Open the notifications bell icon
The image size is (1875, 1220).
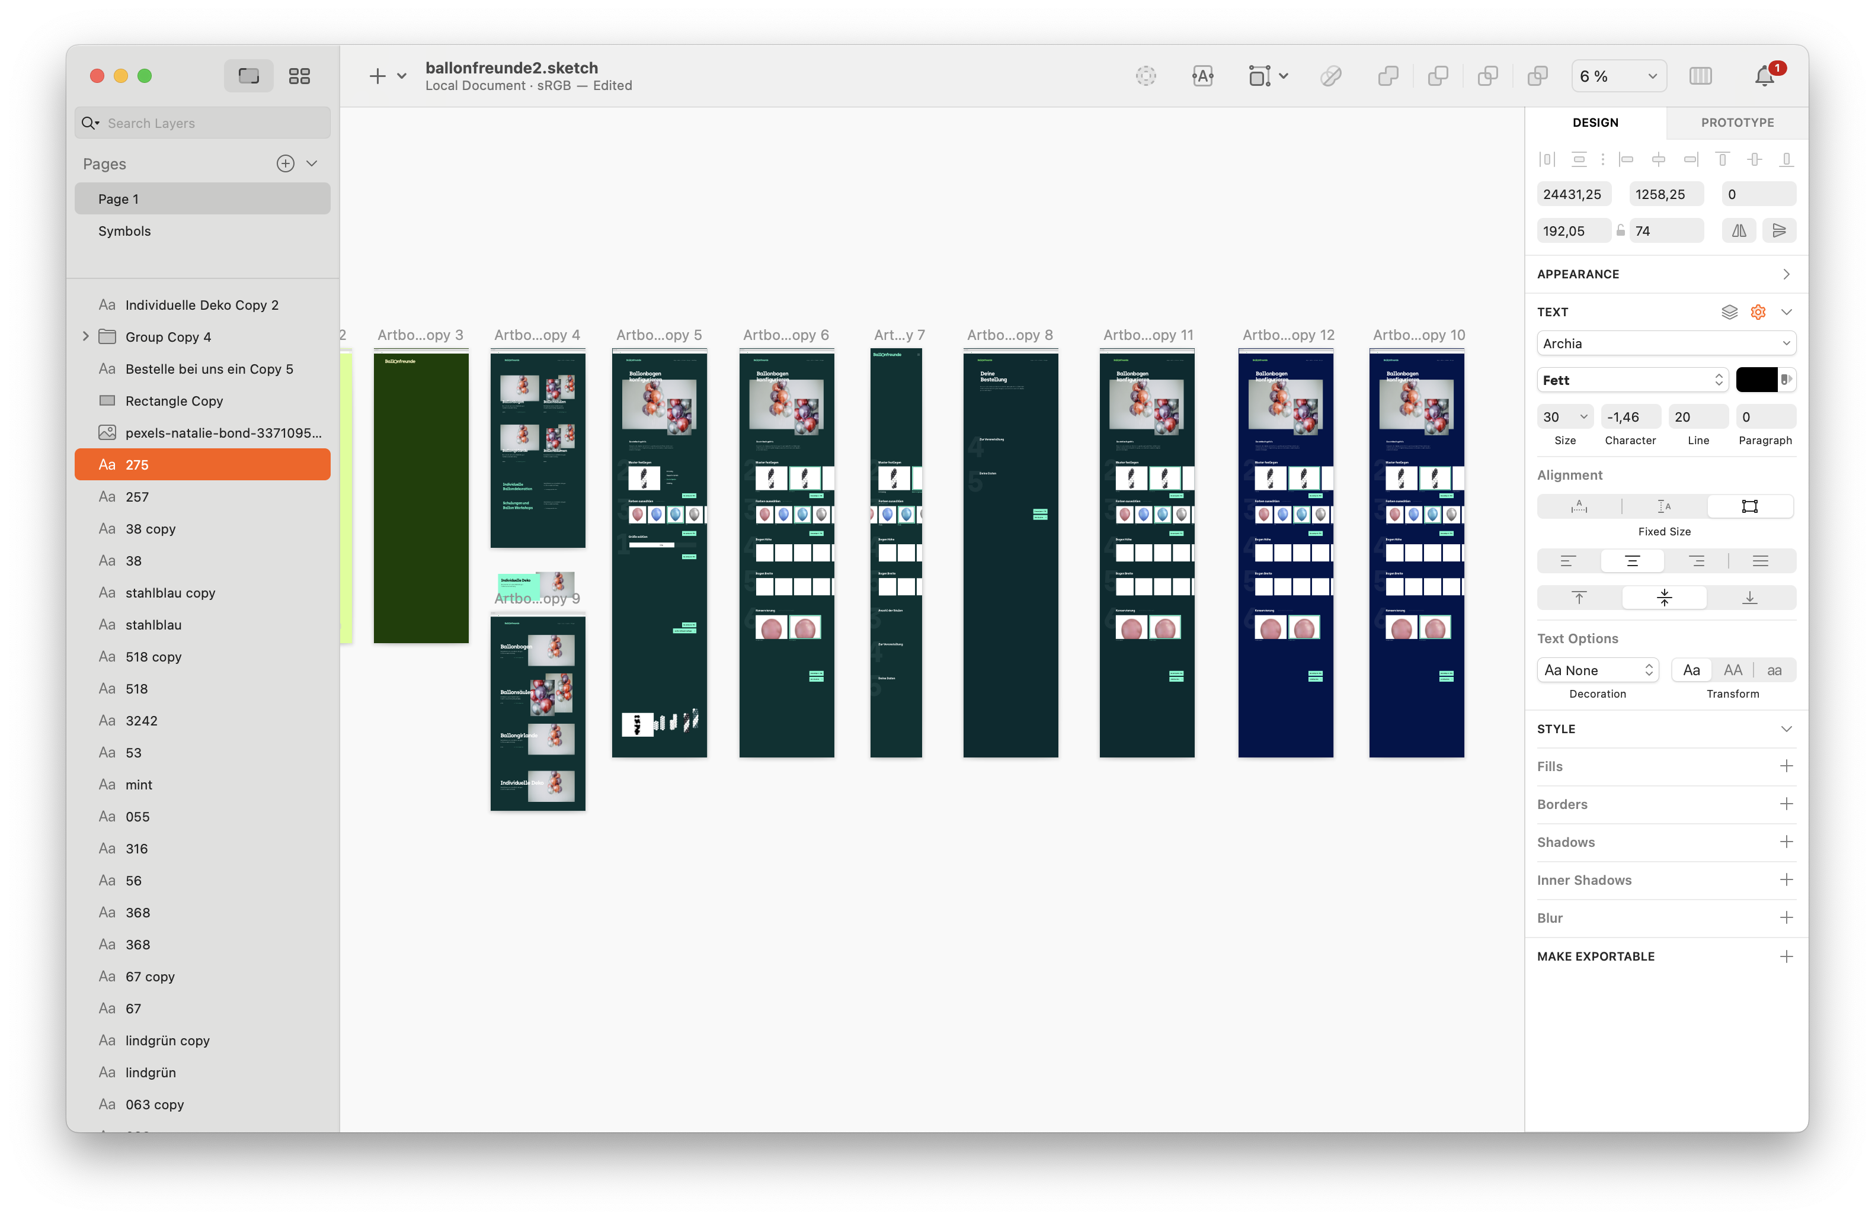coord(1764,76)
